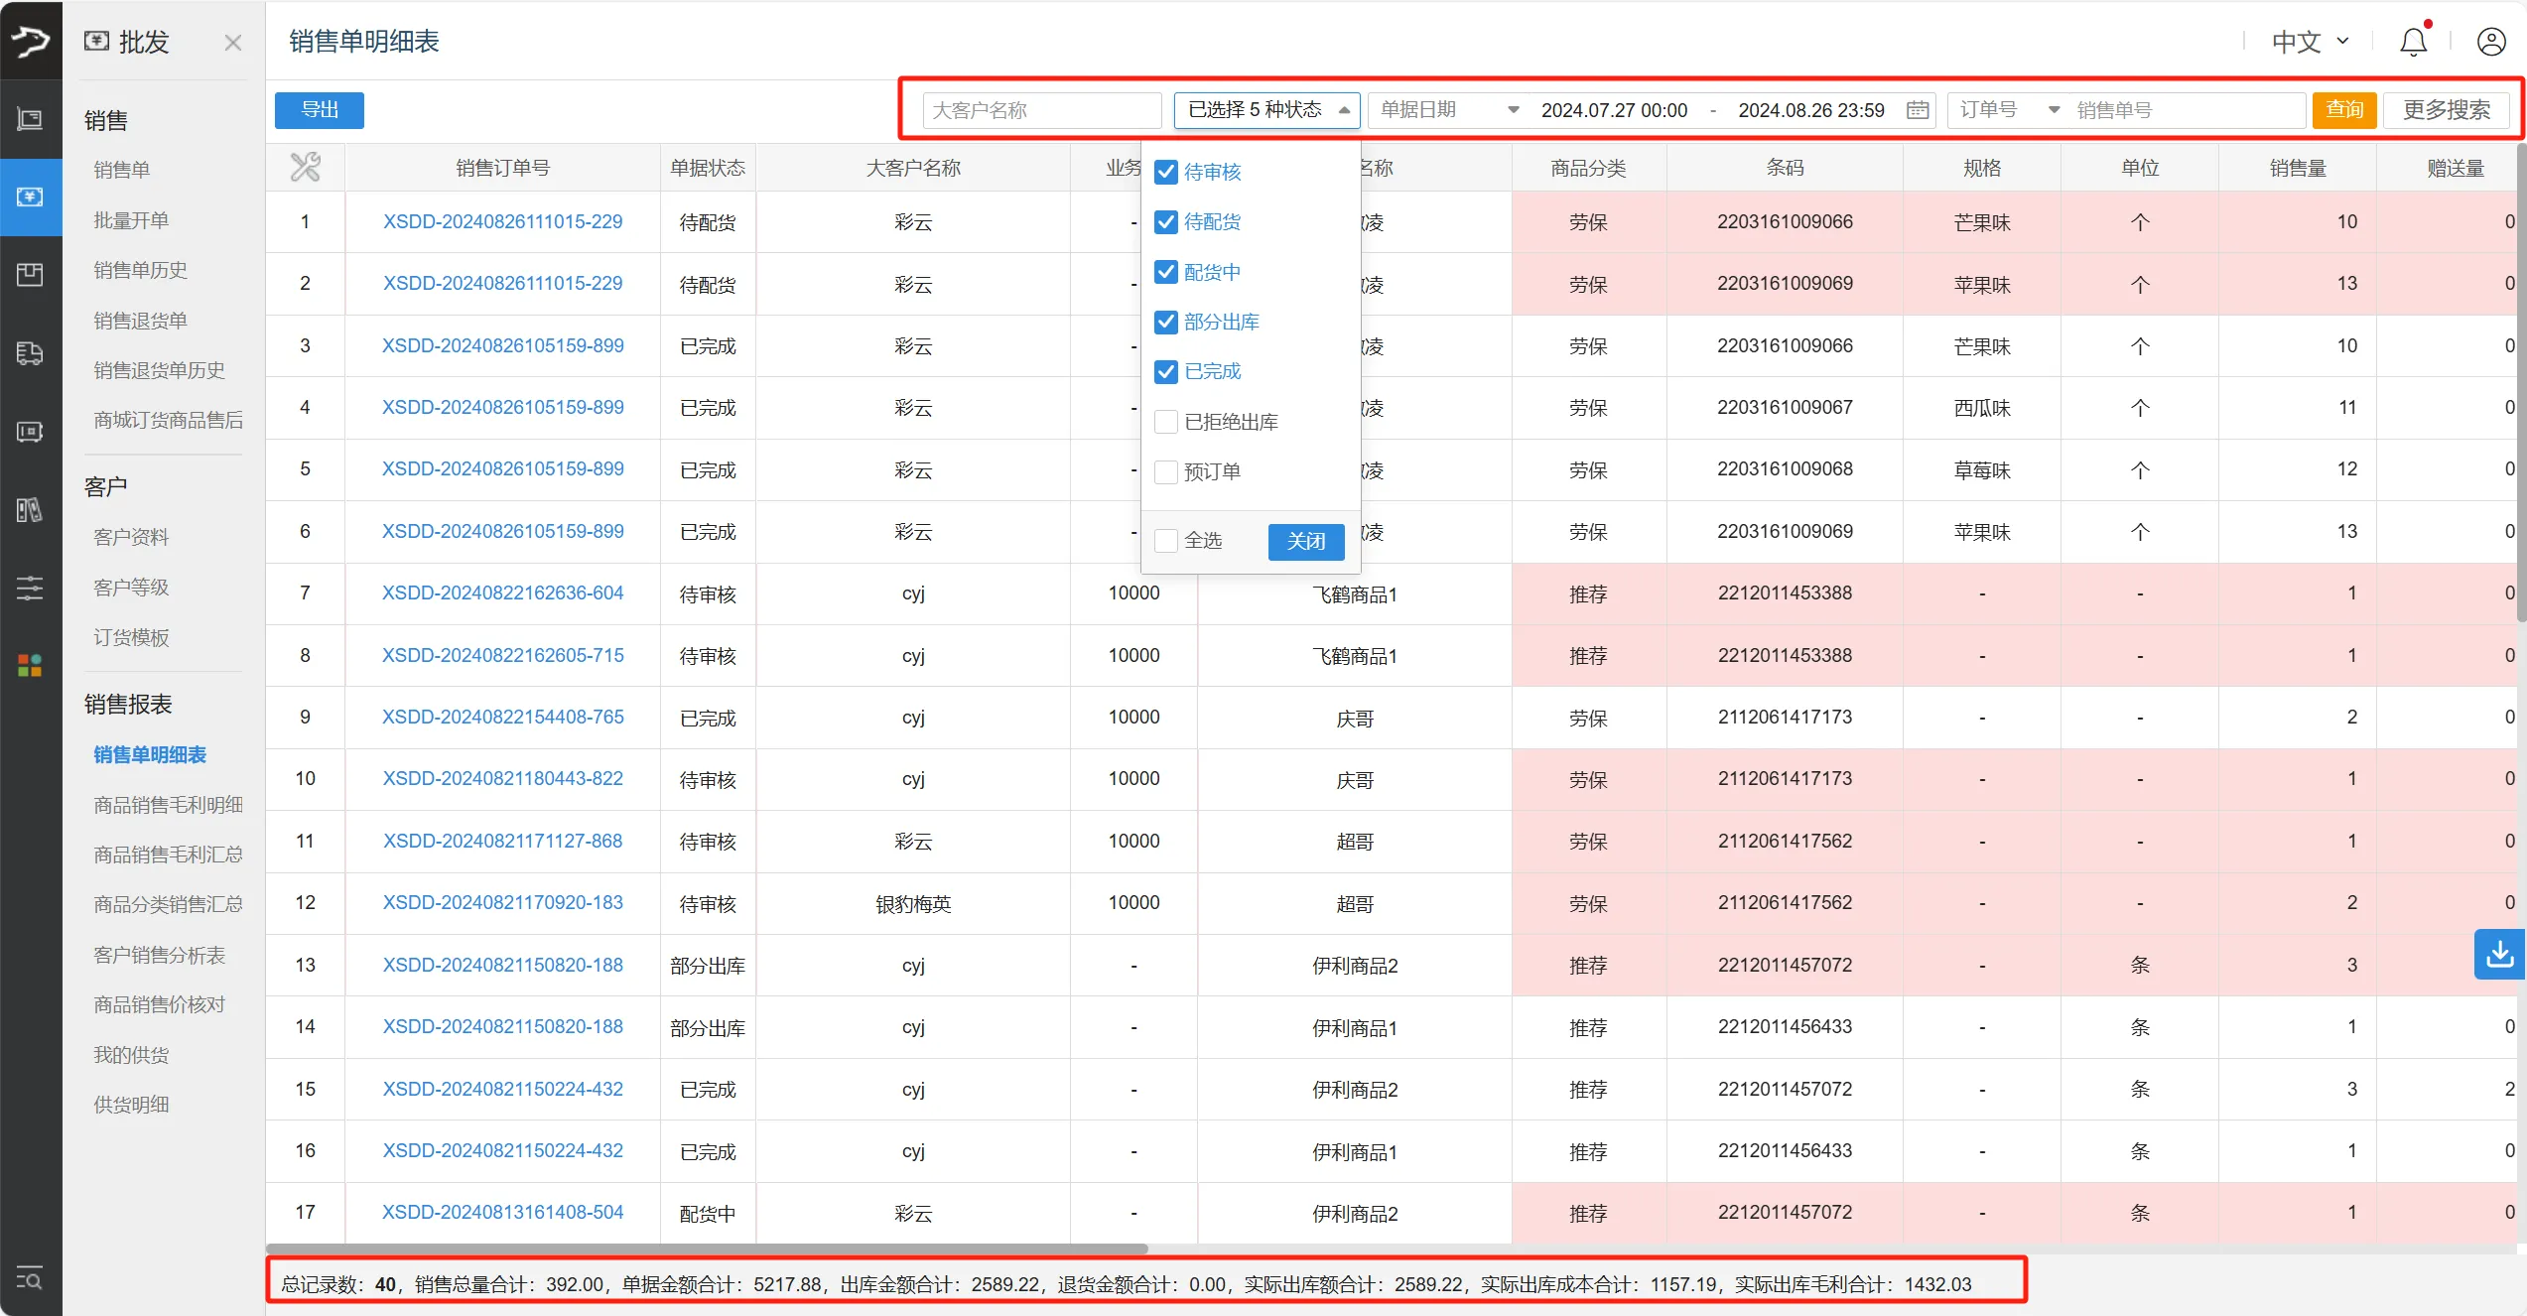Screen dimensions: 2527x1316
Task: Check the 已拒绝出库 status checkbox
Action: pos(1166,422)
